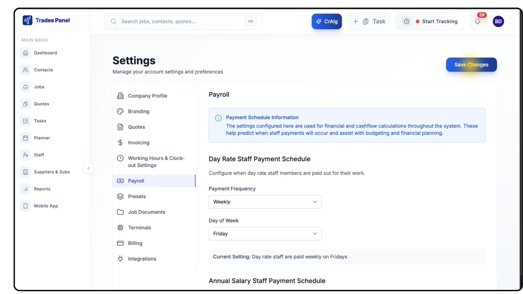523x294 pixels.
Task: Open the Company Profile settings tab
Action: click(147, 96)
